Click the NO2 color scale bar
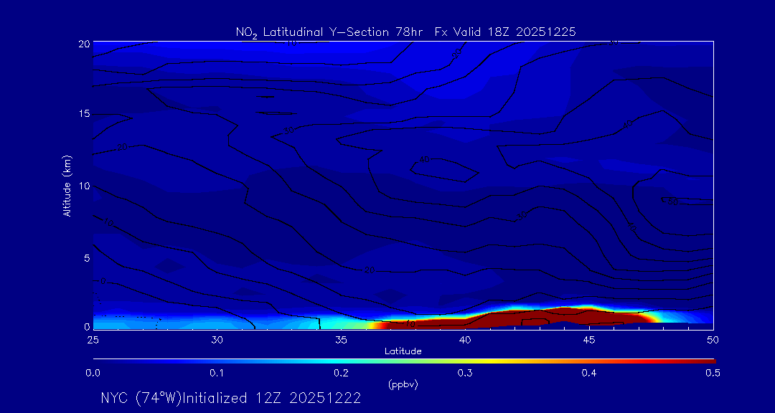The height and width of the screenshot is (413, 775). pos(404,361)
